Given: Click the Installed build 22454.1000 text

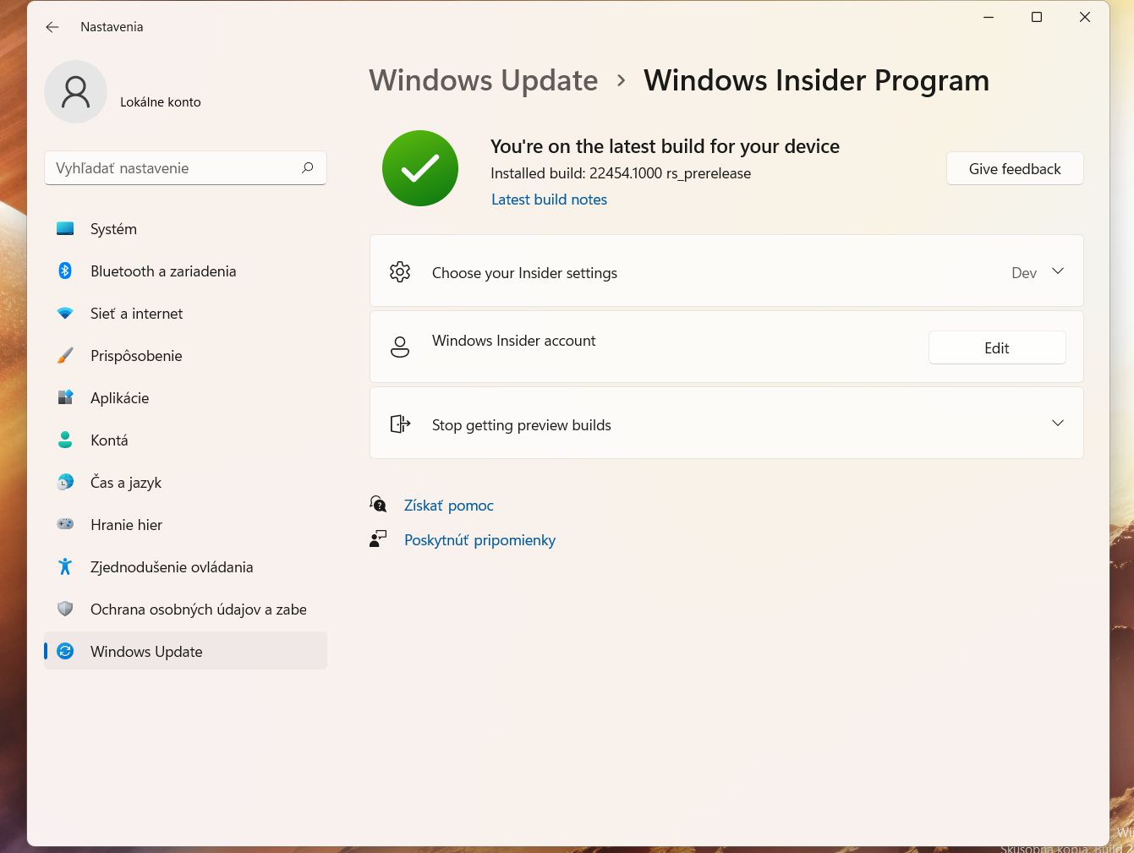Looking at the screenshot, I should tap(621, 172).
